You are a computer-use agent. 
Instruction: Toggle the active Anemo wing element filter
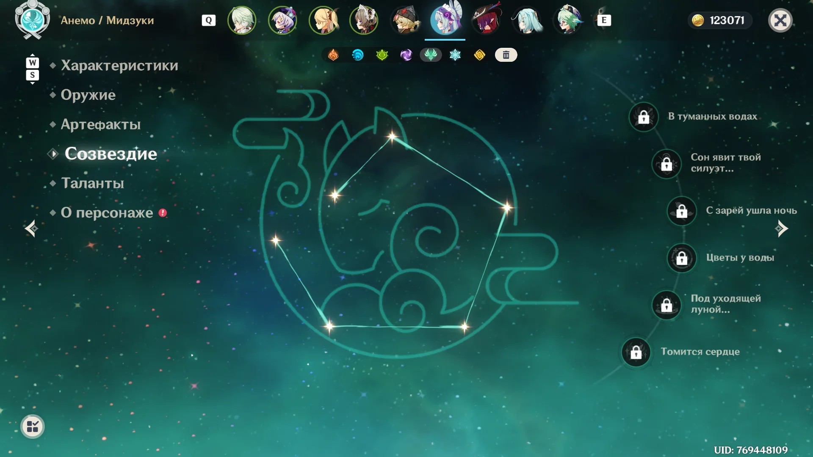[x=431, y=55]
